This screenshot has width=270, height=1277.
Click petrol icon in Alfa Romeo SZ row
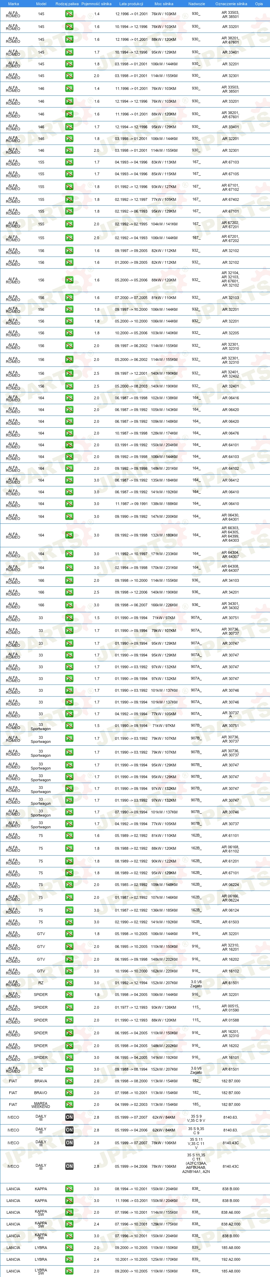pyautogui.click(x=69, y=1069)
